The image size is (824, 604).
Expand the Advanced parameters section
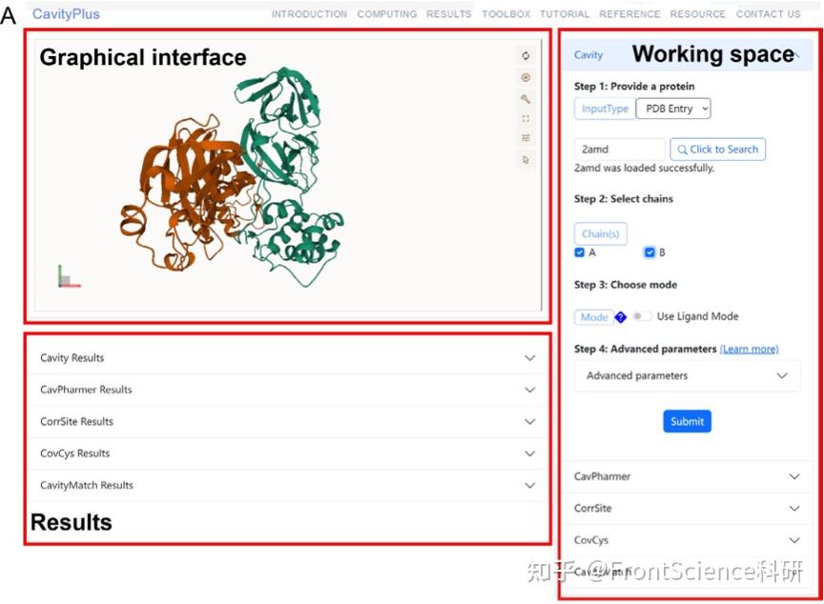(688, 375)
